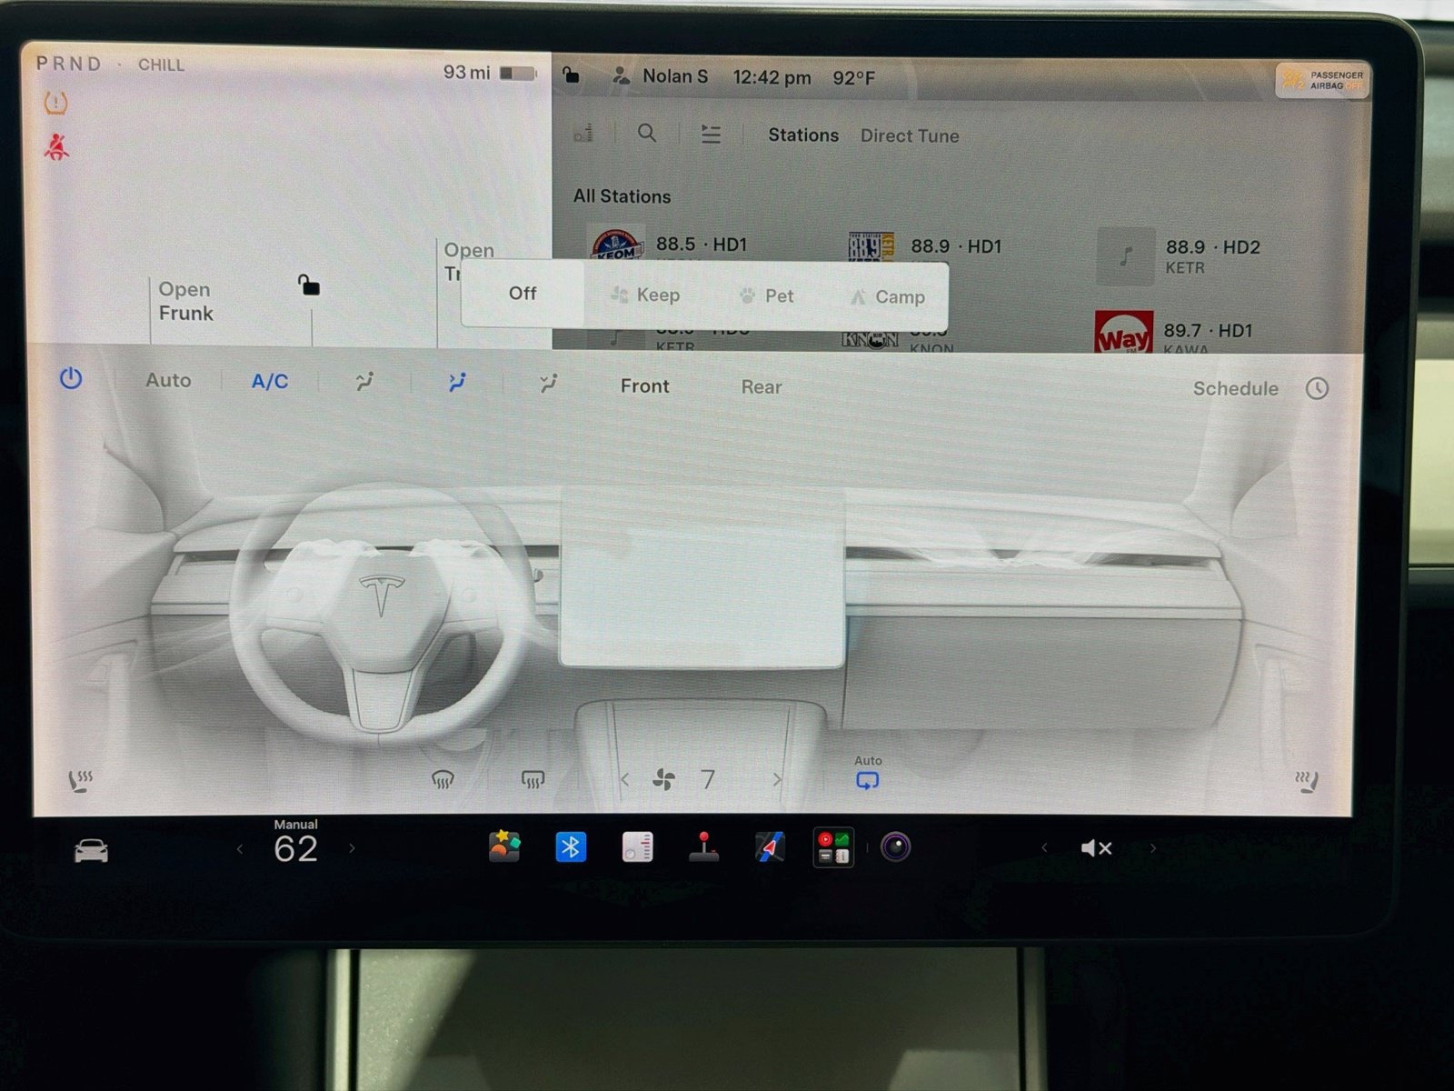Viewport: 1454px width, 1091px height.
Task: Open the car controls menu icon
Action: [91, 851]
